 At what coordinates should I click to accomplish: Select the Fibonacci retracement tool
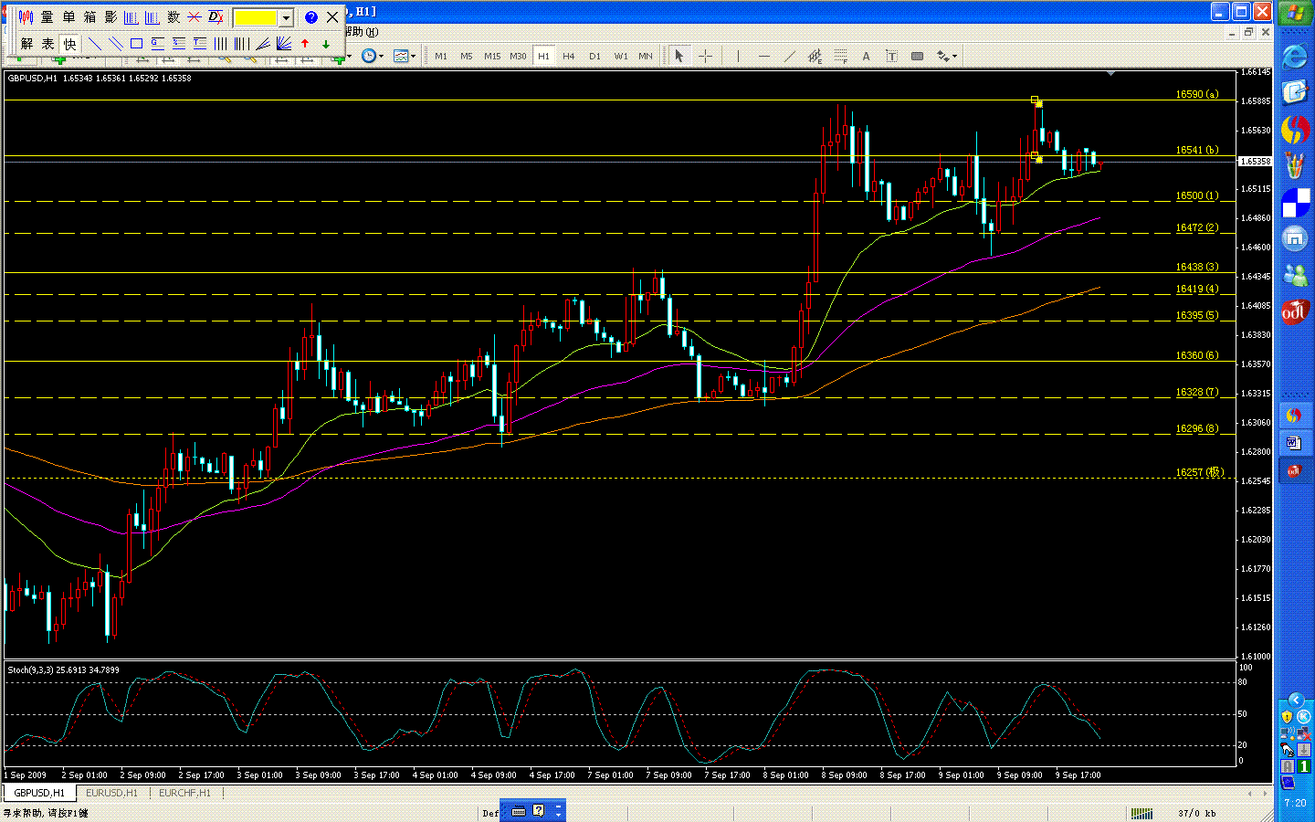(x=840, y=56)
